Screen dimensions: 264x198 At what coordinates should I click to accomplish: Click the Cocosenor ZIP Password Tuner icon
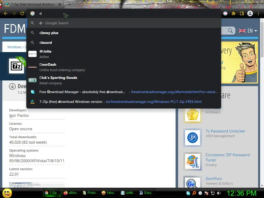click(x=192, y=161)
